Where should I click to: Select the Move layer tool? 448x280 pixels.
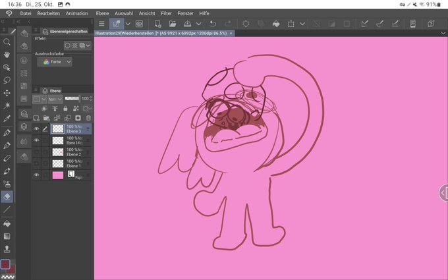(x=7, y=93)
